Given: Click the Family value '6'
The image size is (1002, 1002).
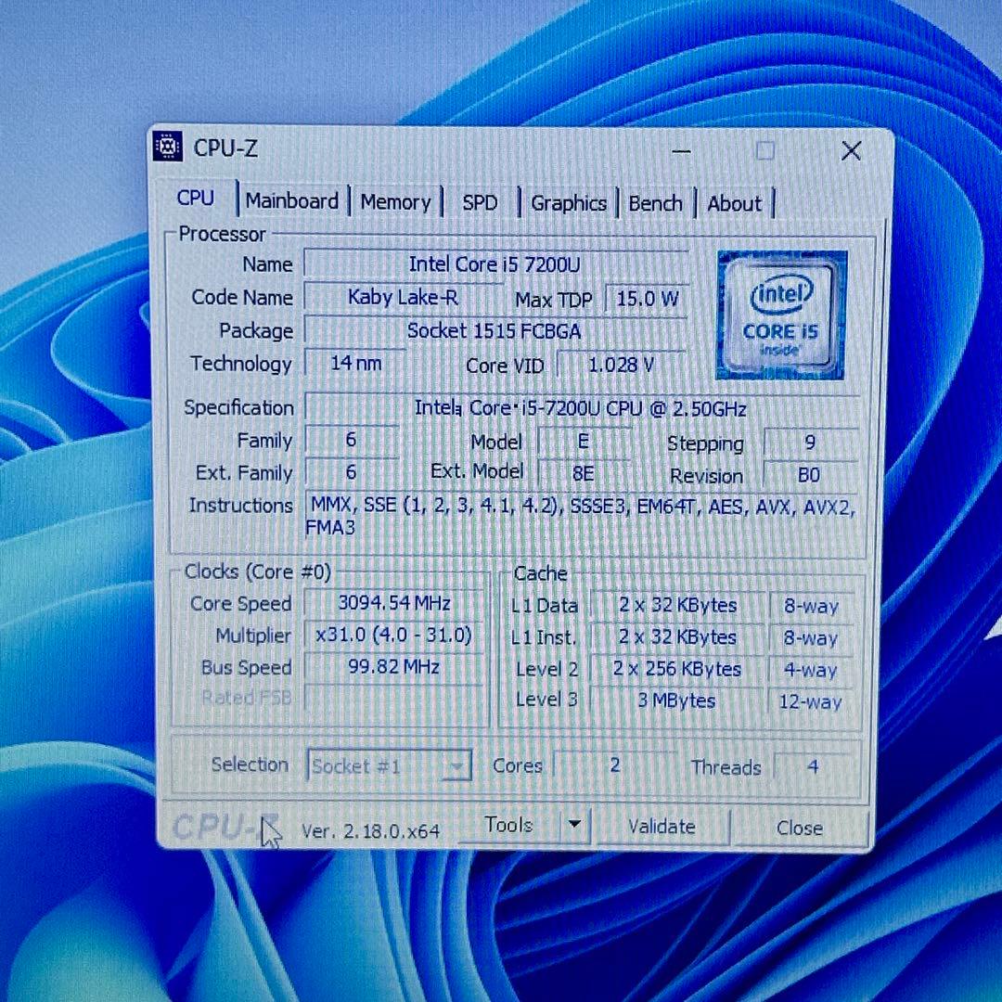Looking at the screenshot, I should [x=352, y=440].
